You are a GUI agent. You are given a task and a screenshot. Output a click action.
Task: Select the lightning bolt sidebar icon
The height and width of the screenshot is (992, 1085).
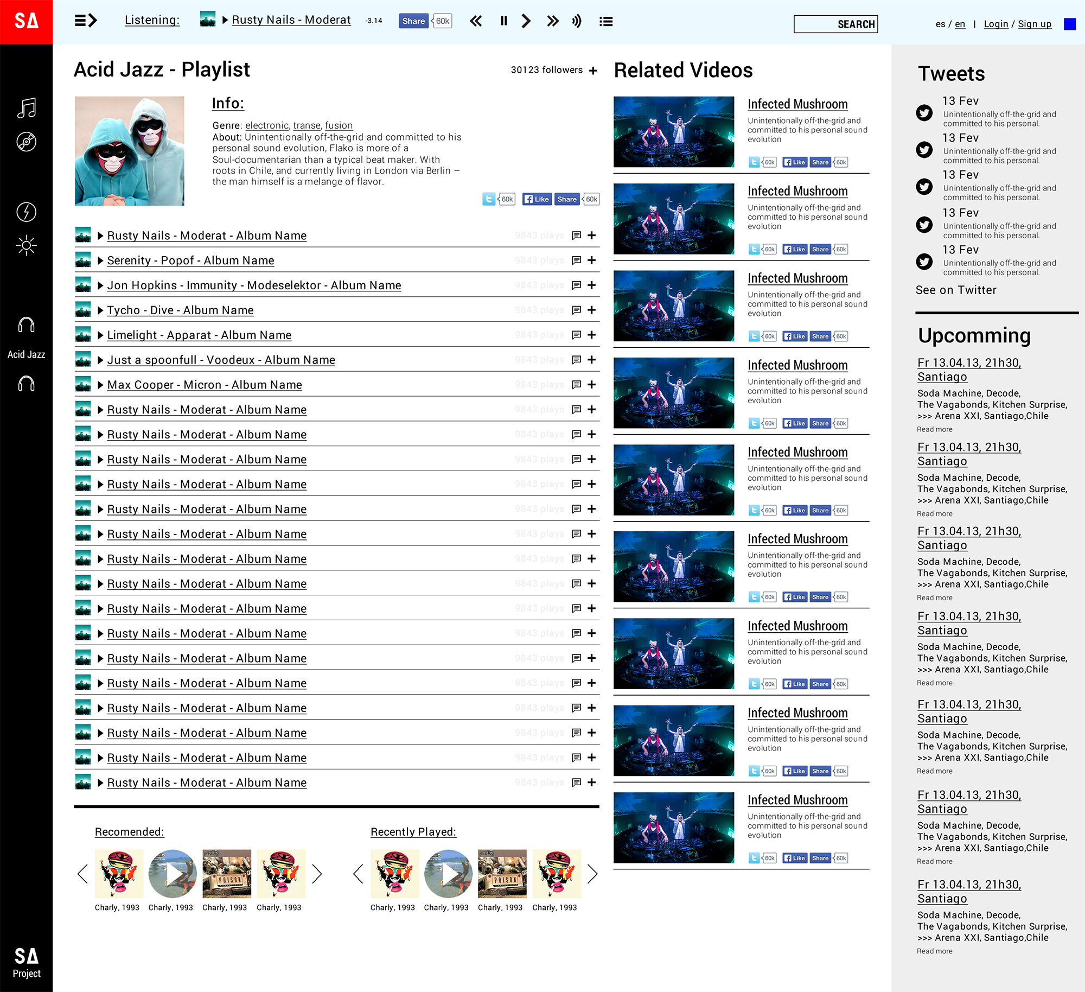[x=26, y=212]
